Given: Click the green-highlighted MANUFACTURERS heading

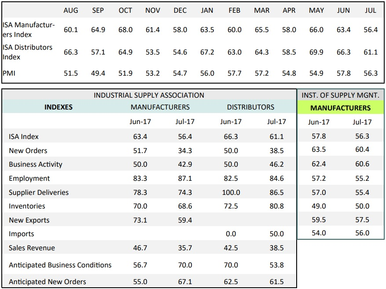Looking at the screenshot, I should pyautogui.click(x=341, y=108).
